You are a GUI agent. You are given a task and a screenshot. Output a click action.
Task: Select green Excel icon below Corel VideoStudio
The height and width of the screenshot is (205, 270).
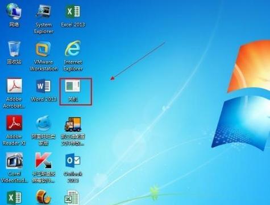coord(14,198)
